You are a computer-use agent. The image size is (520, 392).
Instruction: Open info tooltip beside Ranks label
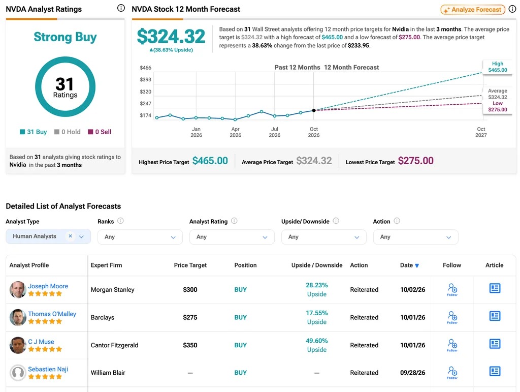click(120, 221)
